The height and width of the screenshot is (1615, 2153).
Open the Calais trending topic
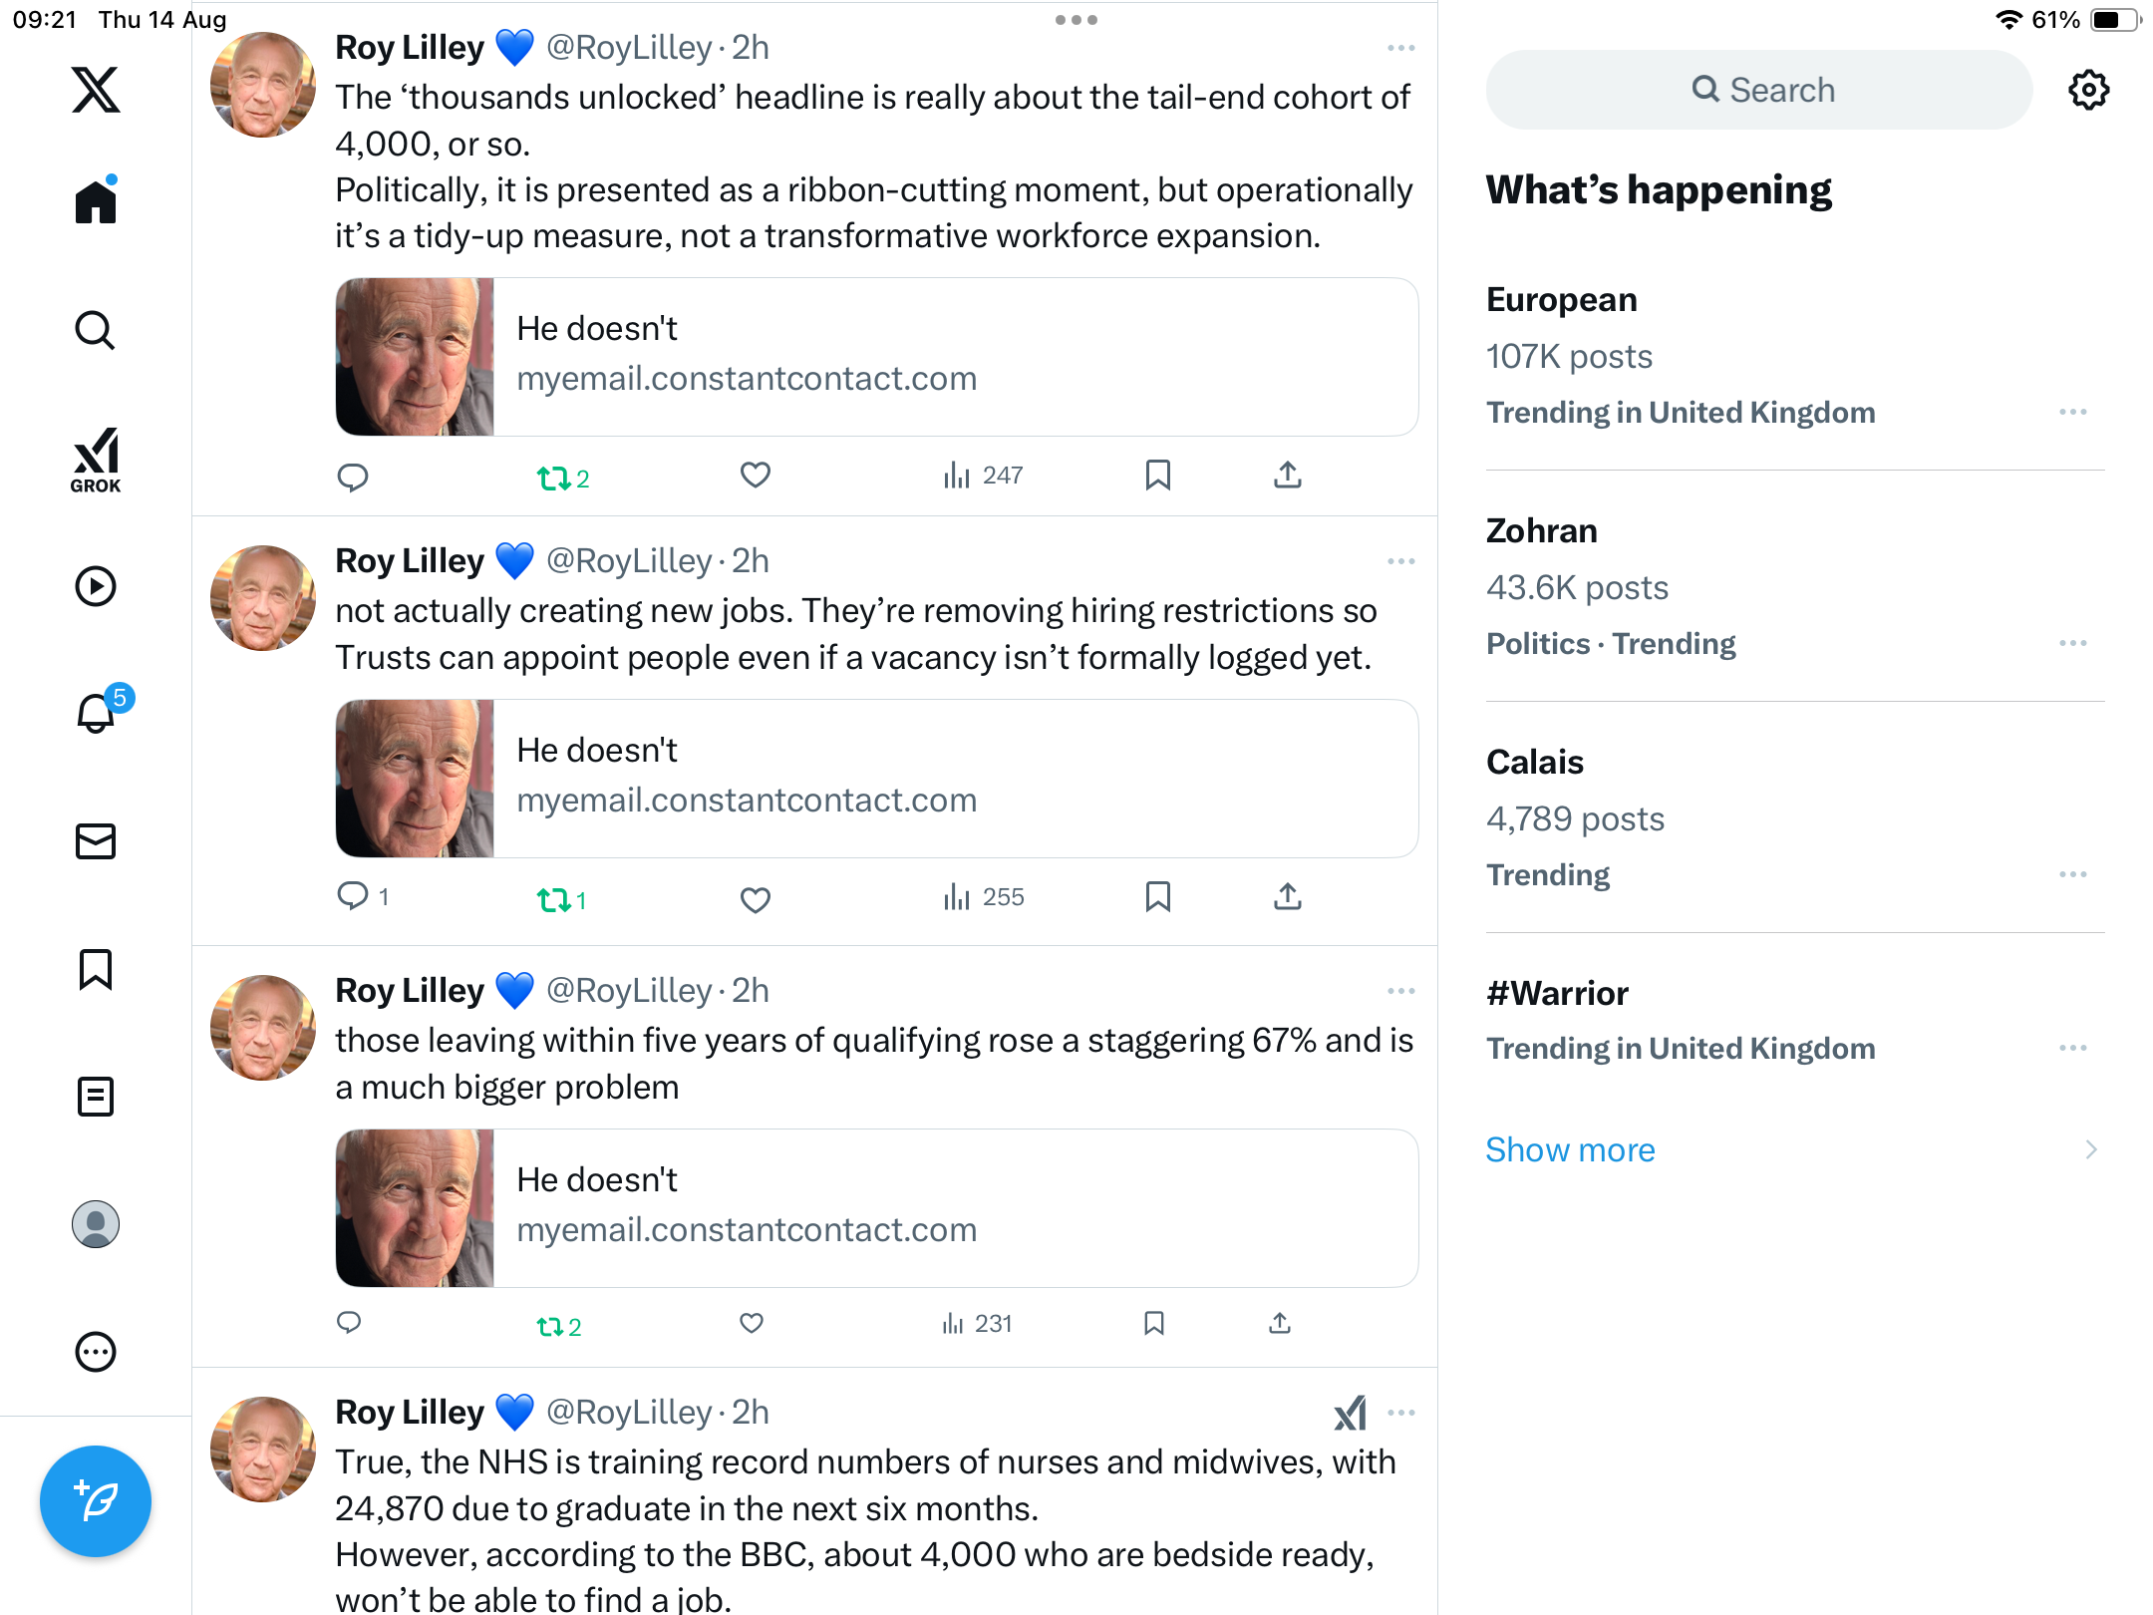point(1535,762)
